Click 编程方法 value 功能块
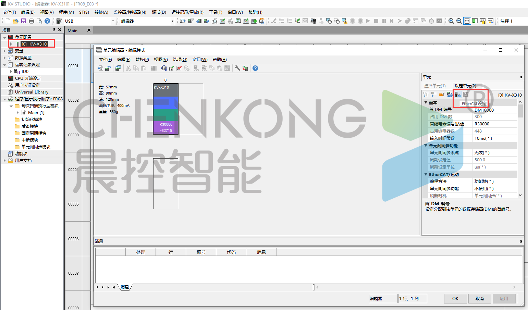The height and width of the screenshot is (310, 528). 495,181
